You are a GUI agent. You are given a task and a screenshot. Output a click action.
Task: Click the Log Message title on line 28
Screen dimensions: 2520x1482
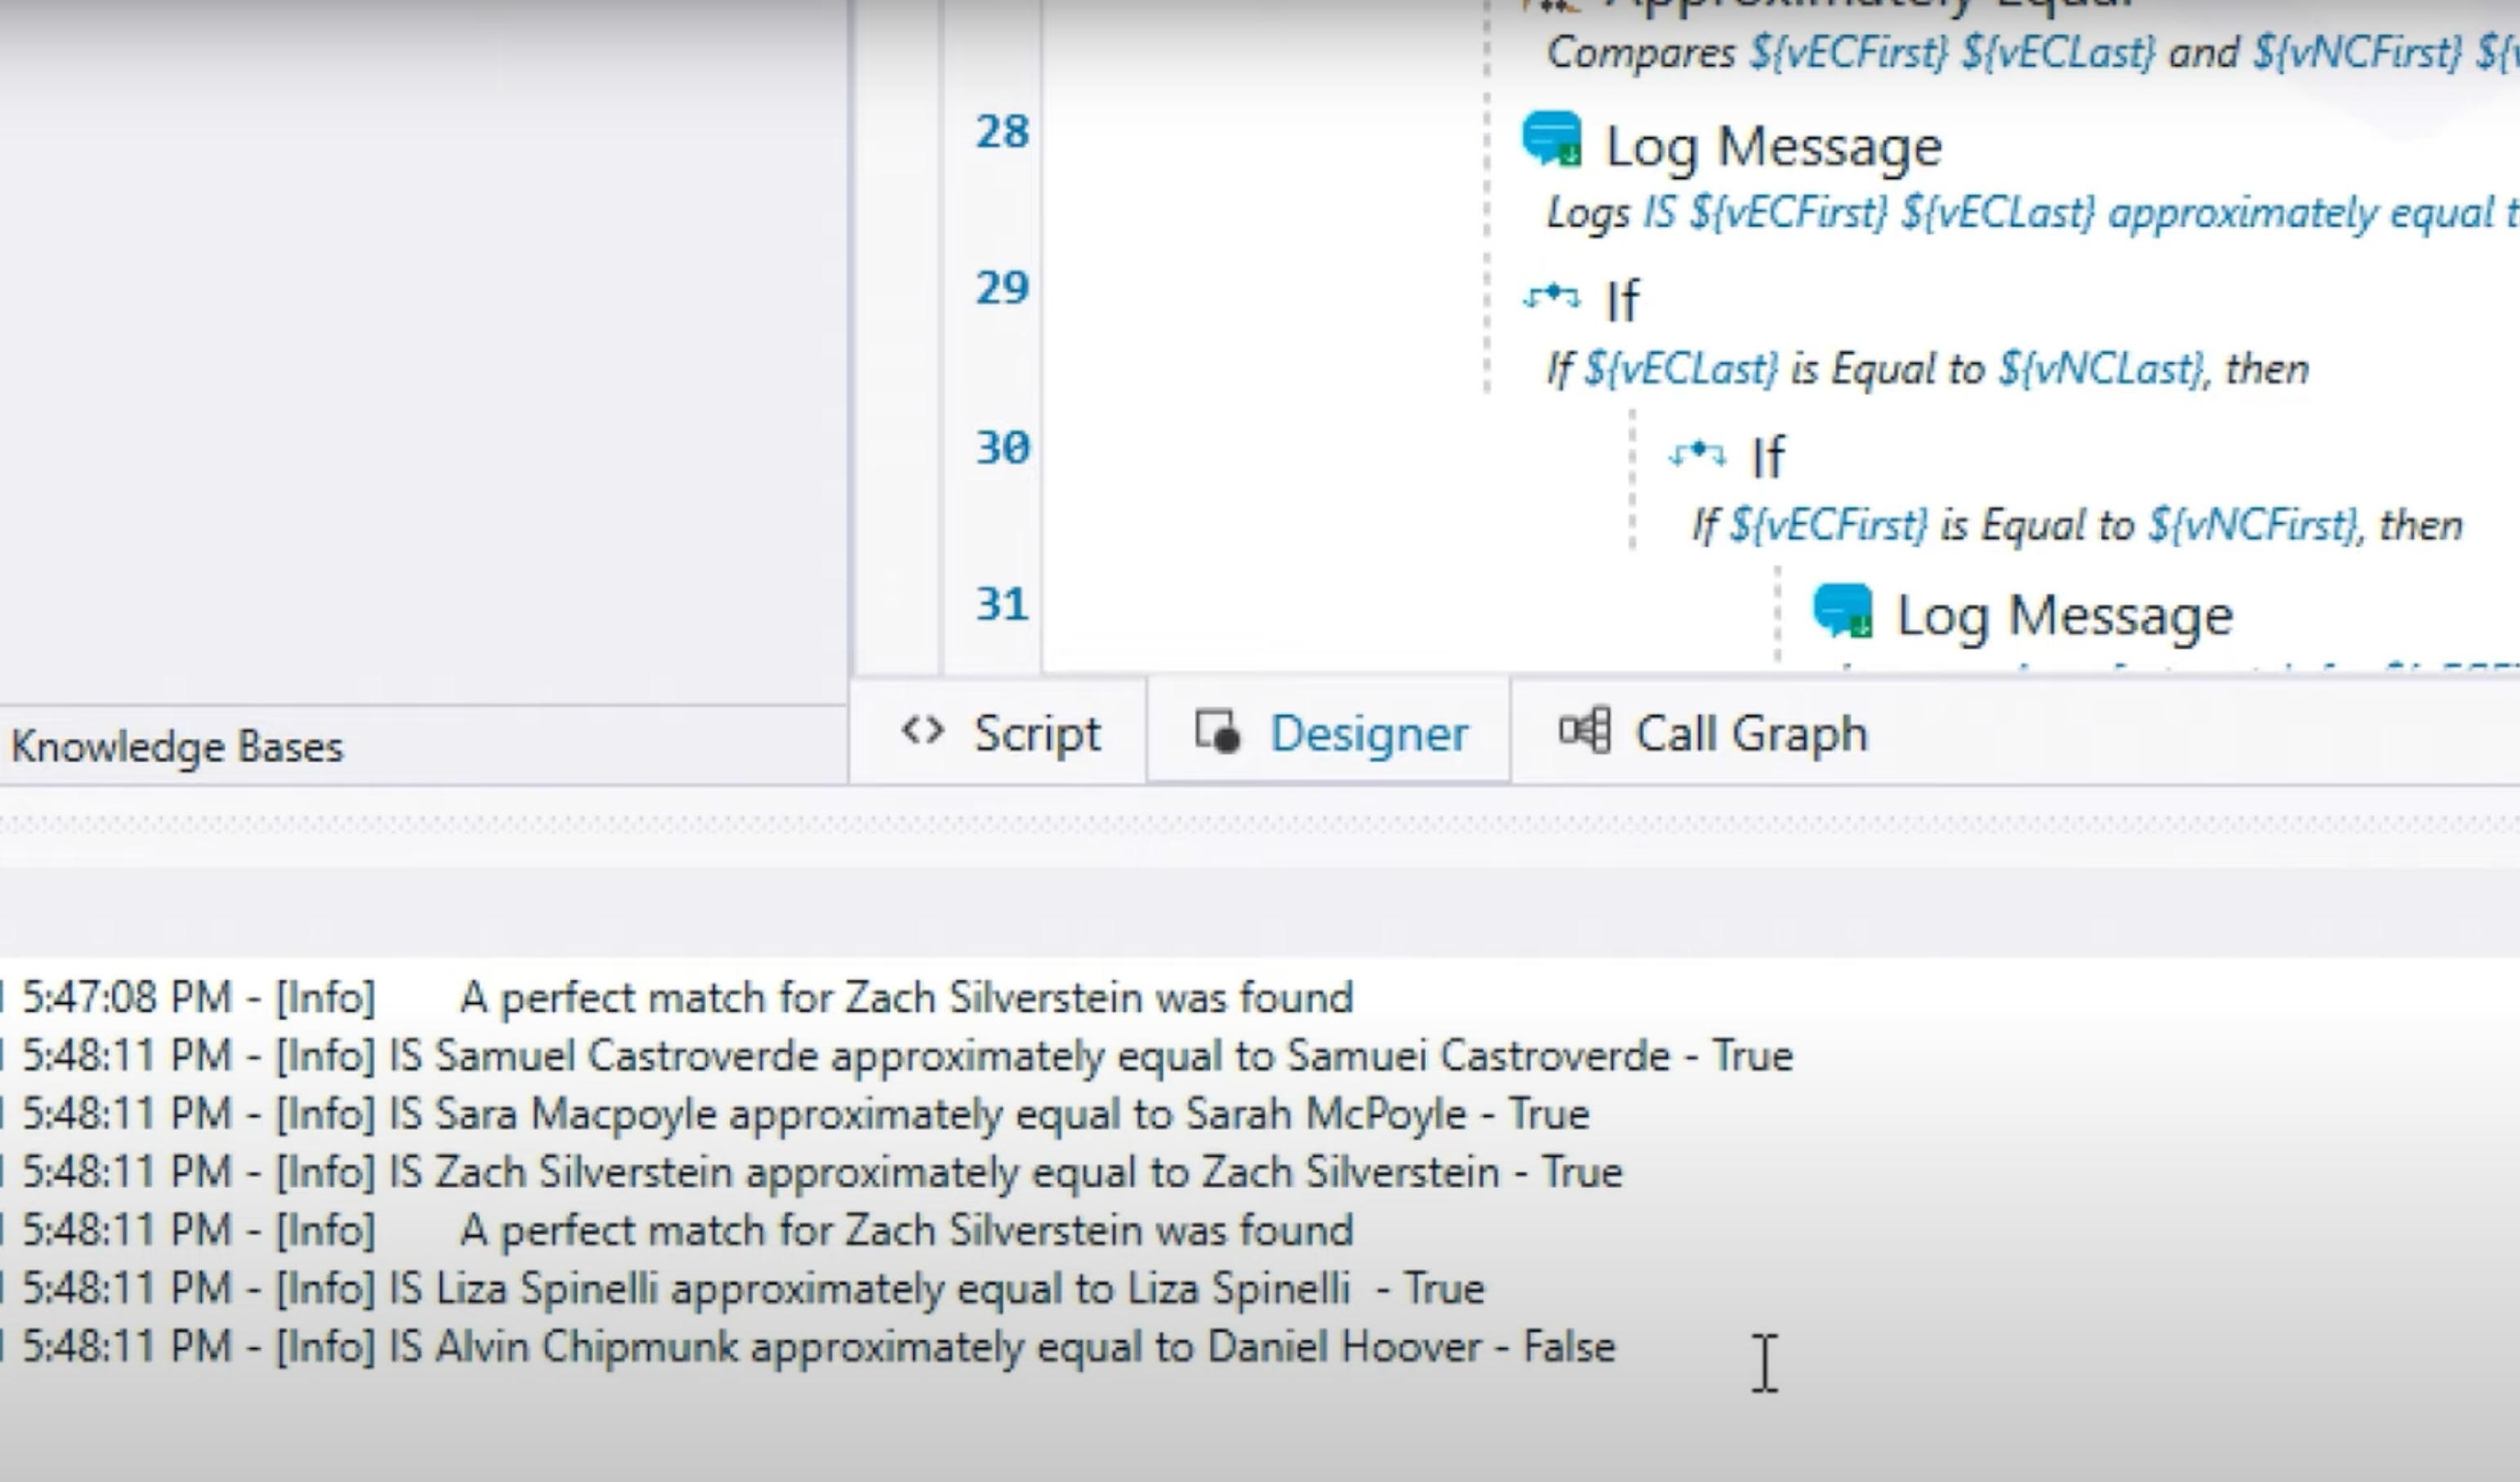pos(1773,147)
